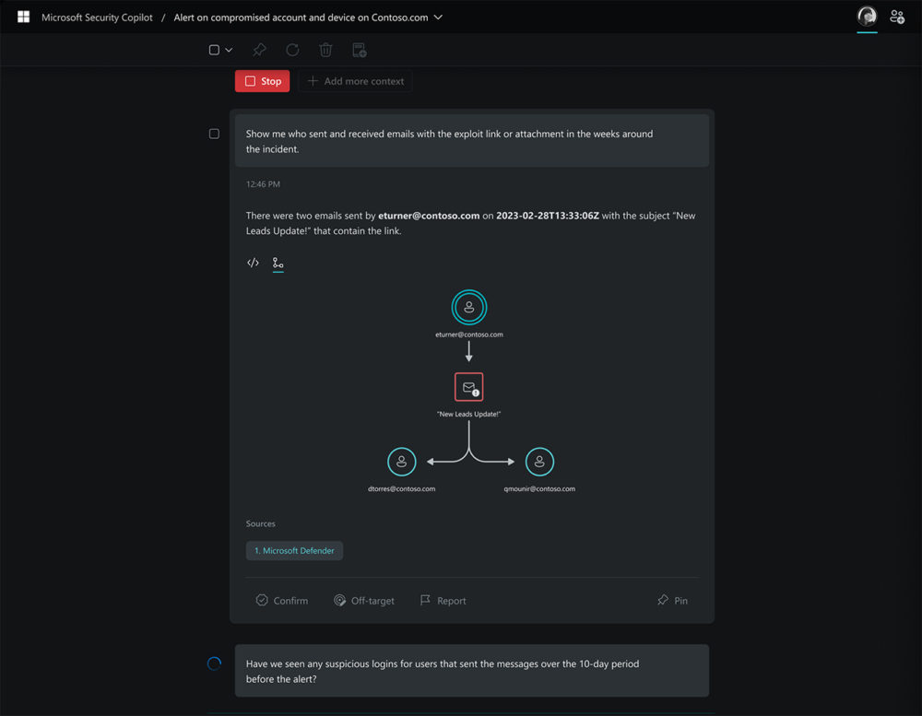Click the toolbar trash delete icon
This screenshot has height=716, width=922.
pyautogui.click(x=325, y=50)
